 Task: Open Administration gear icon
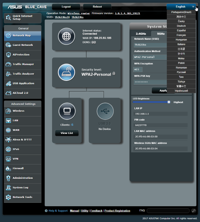[8, 178]
